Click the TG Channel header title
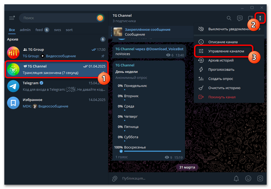 click(122, 15)
